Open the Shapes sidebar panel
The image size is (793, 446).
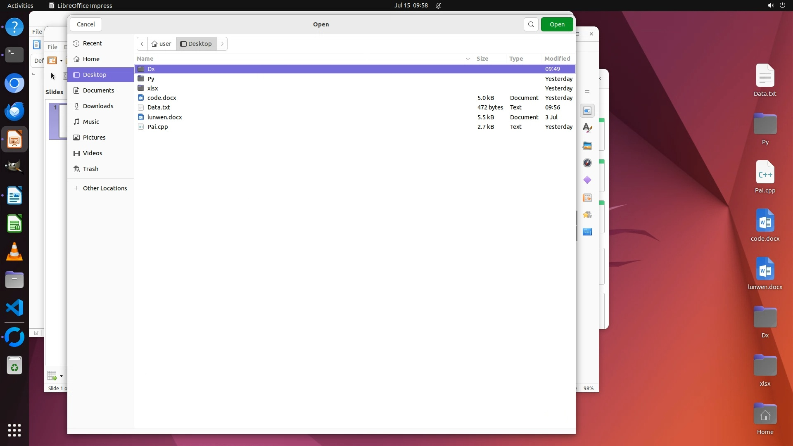(587, 180)
